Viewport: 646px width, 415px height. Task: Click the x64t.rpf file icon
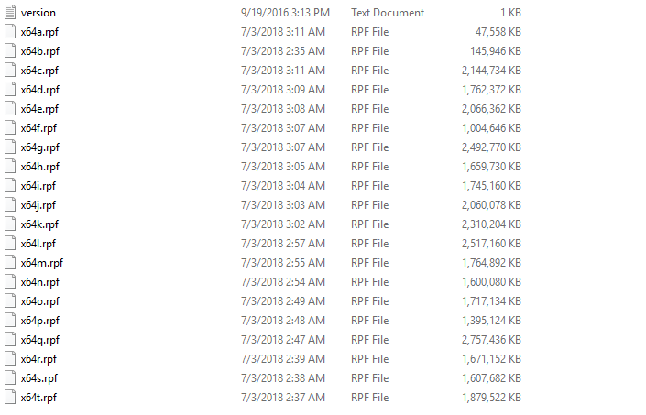tap(10, 398)
